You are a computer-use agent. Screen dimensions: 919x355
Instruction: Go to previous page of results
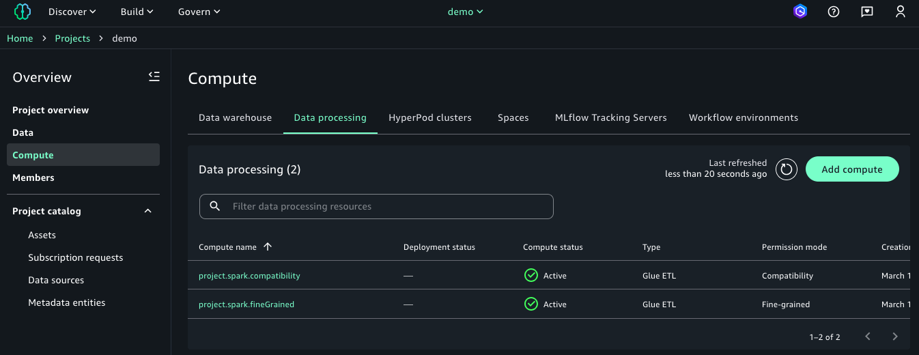pos(867,337)
